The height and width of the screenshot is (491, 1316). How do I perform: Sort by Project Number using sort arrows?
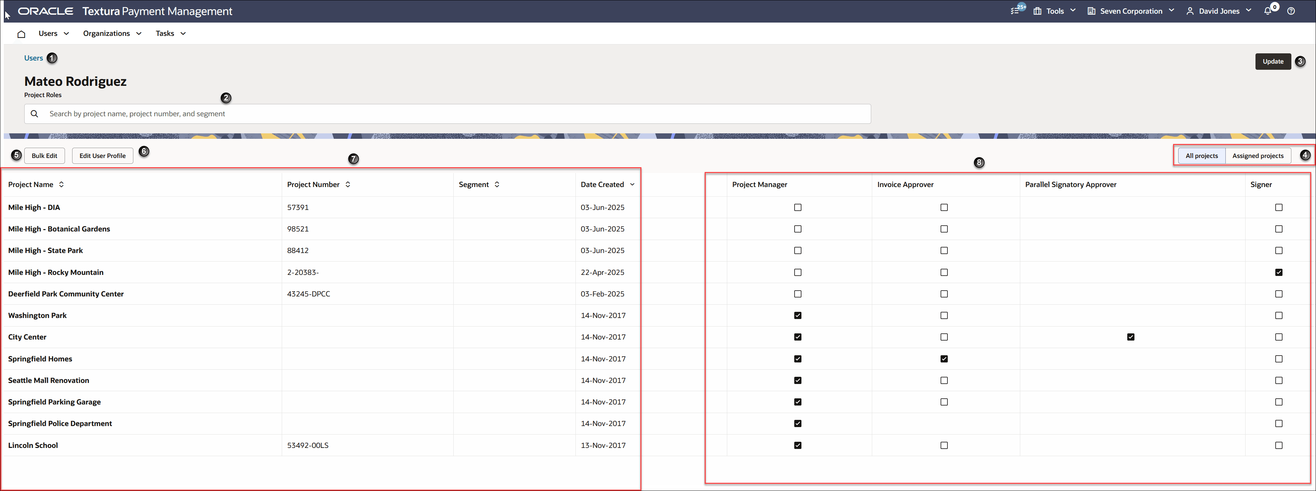tap(348, 184)
